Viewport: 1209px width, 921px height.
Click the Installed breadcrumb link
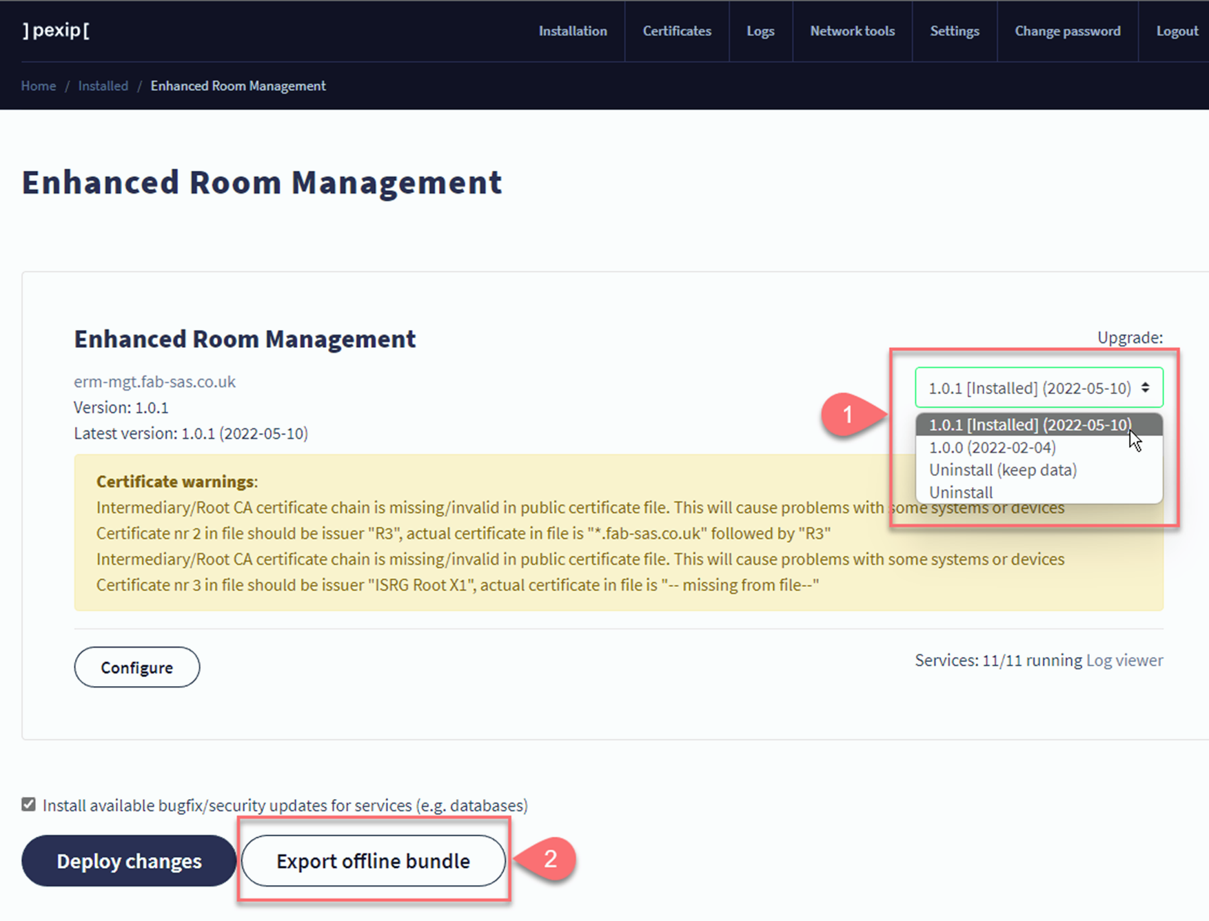[x=103, y=85]
